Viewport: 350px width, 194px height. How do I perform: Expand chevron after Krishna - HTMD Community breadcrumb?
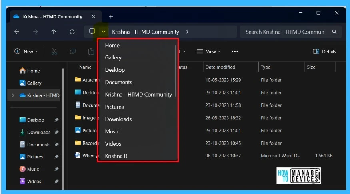187,32
